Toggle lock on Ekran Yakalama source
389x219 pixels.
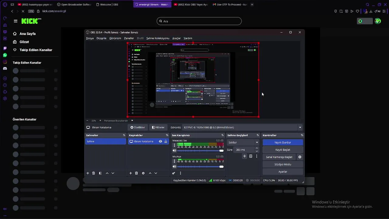click(x=166, y=141)
